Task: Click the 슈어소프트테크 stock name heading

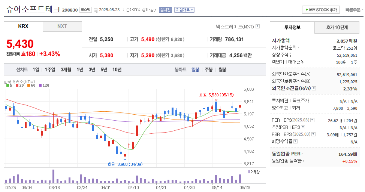Action: coord(33,9)
